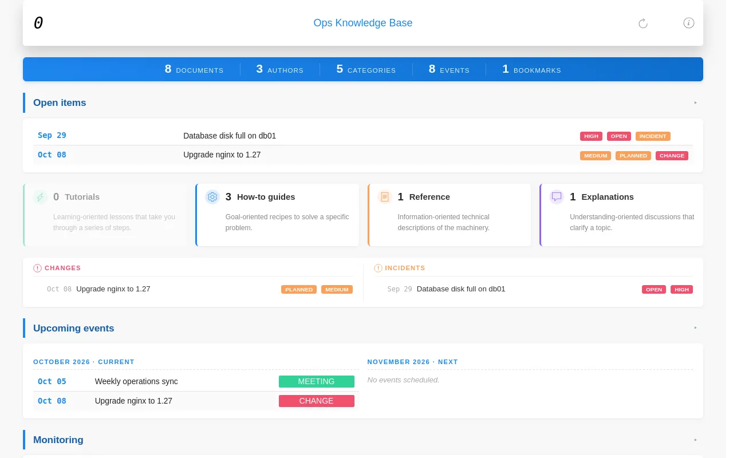Screen dimensions: 733x458
Task: Click the CHANGE badge in Open items
Action: [672, 156]
